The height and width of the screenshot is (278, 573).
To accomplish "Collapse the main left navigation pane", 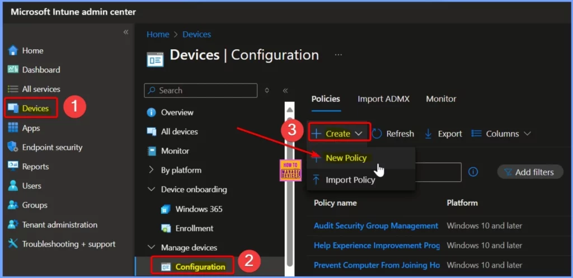I will pyautogui.click(x=126, y=32).
